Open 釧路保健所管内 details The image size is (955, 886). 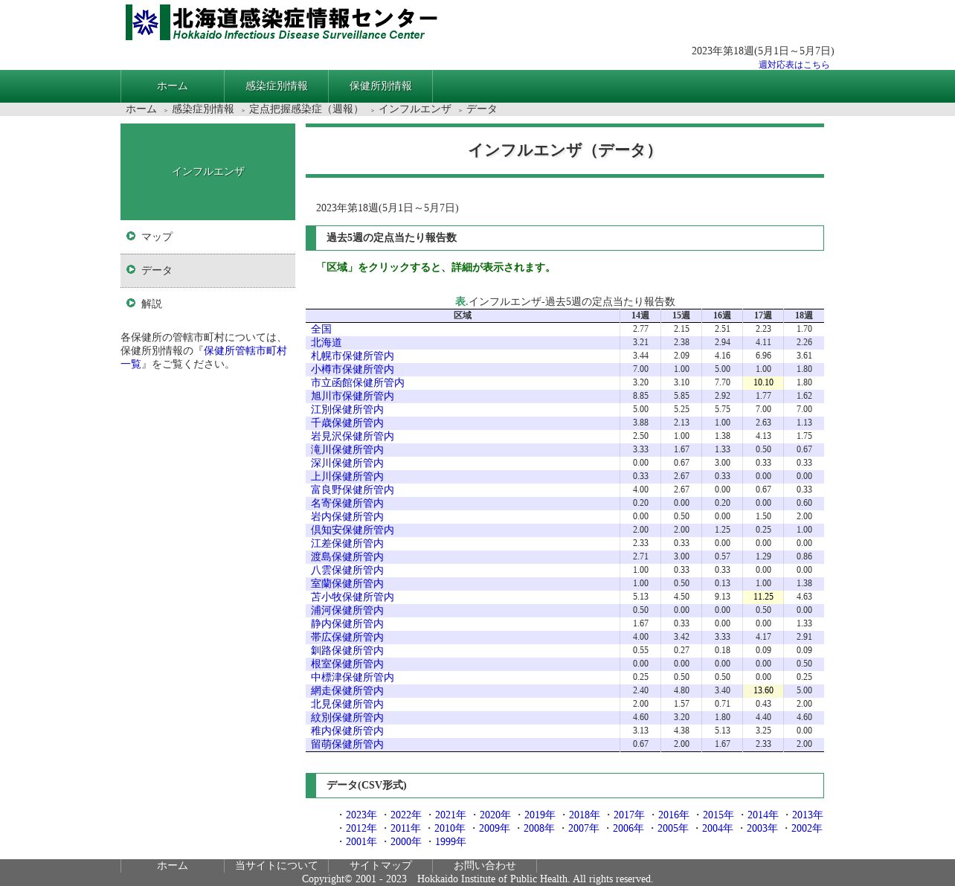point(347,650)
